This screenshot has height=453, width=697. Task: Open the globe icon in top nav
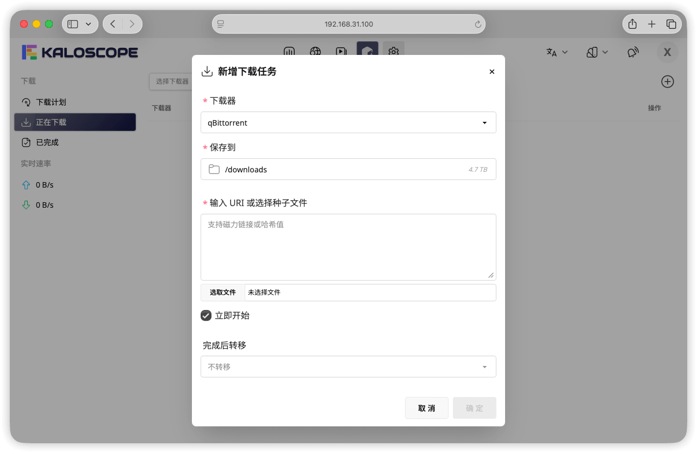[315, 52]
